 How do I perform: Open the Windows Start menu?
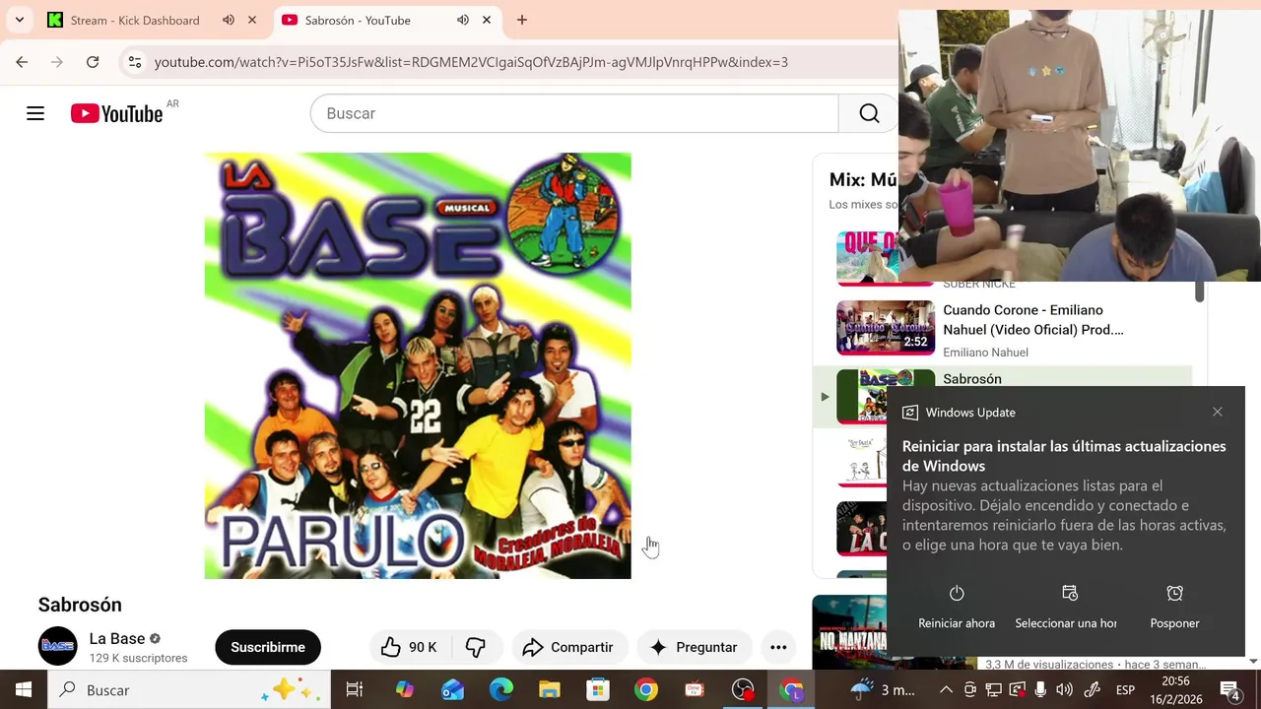pos(24,689)
